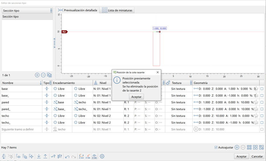Toggle the highlighted Z ras eye icon
The width and height of the screenshot is (266, 161).
coord(94,156)
